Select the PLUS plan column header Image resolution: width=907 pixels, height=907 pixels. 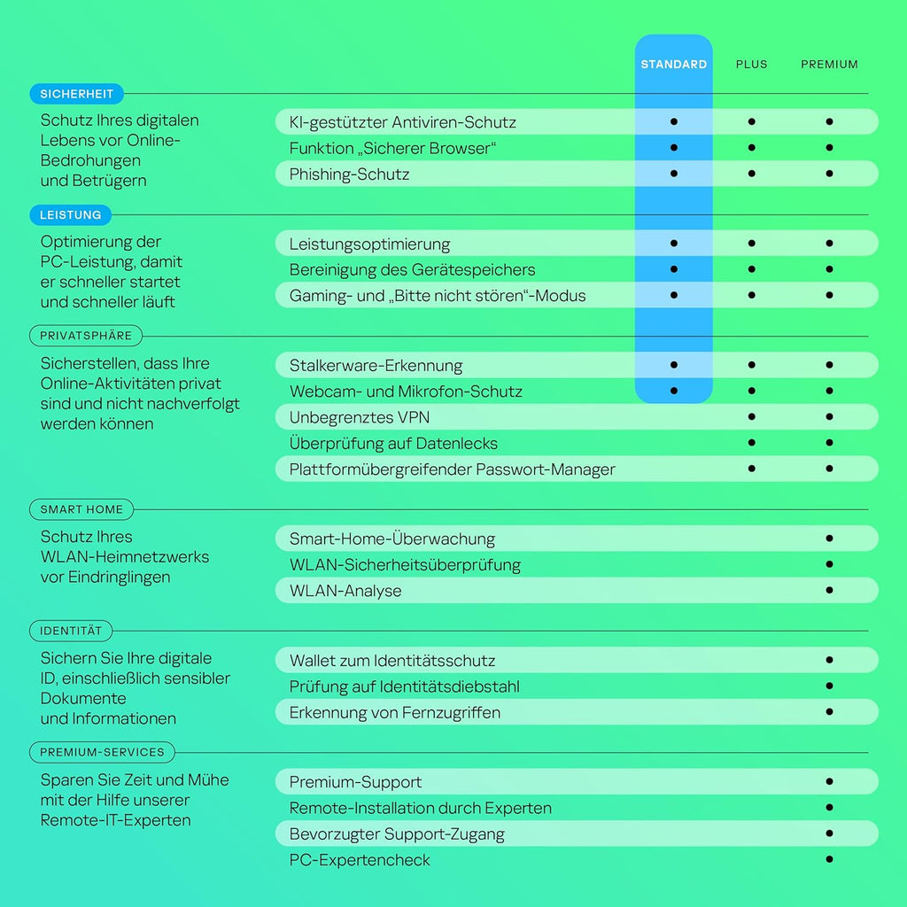[x=751, y=65]
